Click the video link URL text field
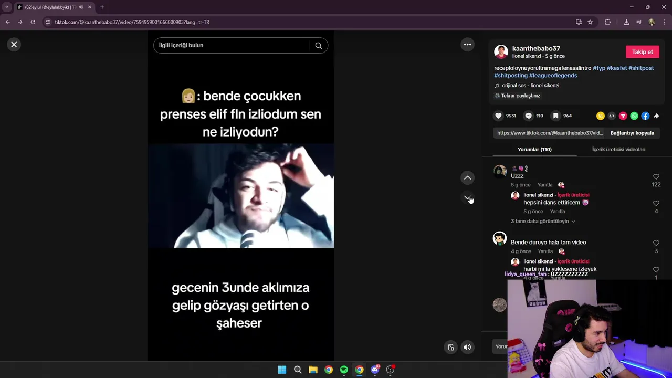672x378 pixels. click(x=550, y=133)
